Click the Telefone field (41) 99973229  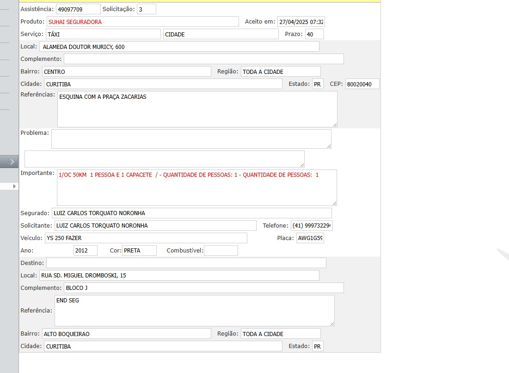coord(312,226)
